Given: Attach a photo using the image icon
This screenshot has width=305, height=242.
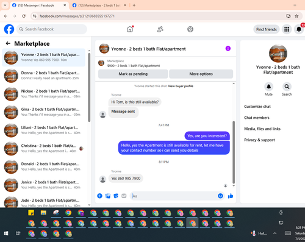Looking at the screenshot, I should 108,196.
